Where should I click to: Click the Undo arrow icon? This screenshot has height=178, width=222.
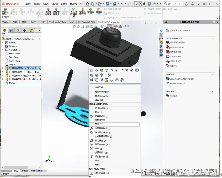(122, 4)
